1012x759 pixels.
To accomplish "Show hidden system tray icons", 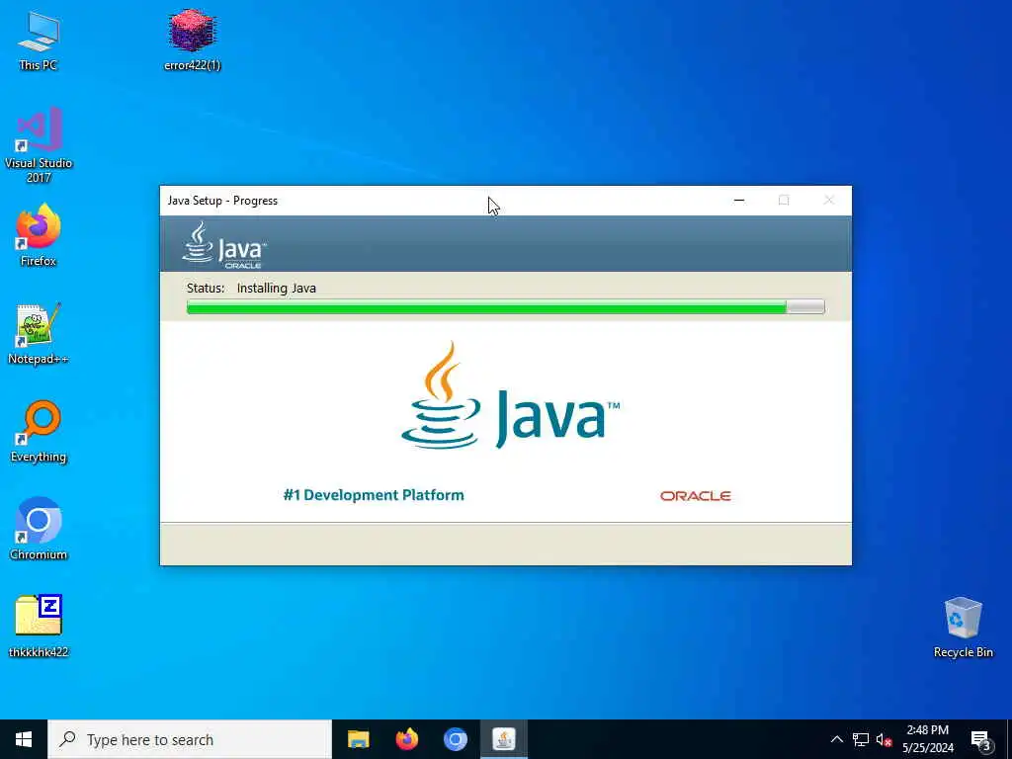I will [x=836, y=739].
